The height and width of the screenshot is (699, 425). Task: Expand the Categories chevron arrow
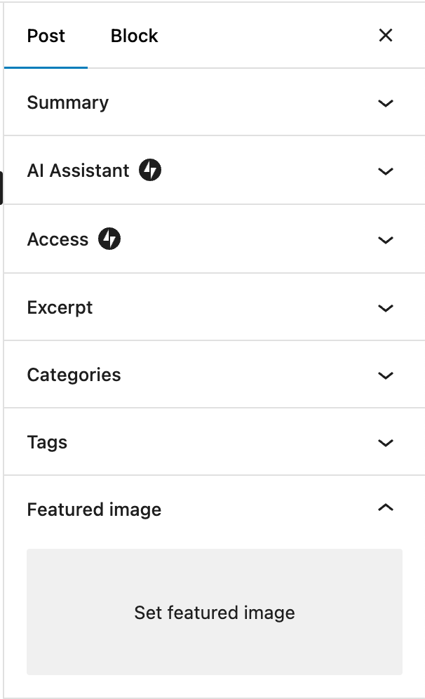tap(385, 375)
